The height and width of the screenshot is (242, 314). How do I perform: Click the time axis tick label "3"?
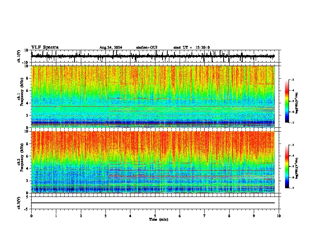coord(105,216)
